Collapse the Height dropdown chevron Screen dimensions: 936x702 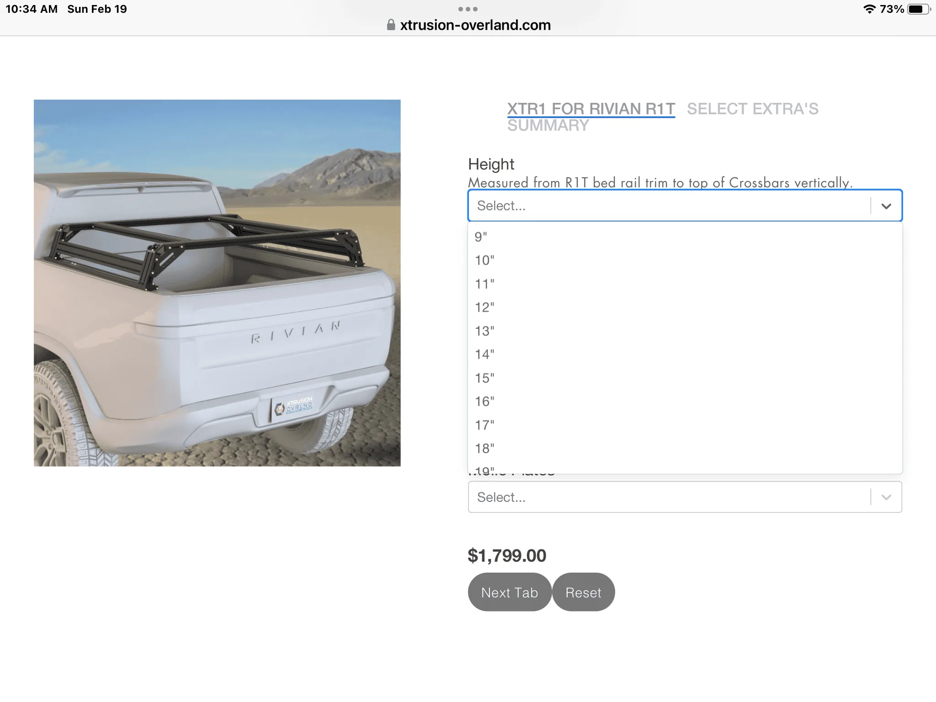(x=886, y=206)
